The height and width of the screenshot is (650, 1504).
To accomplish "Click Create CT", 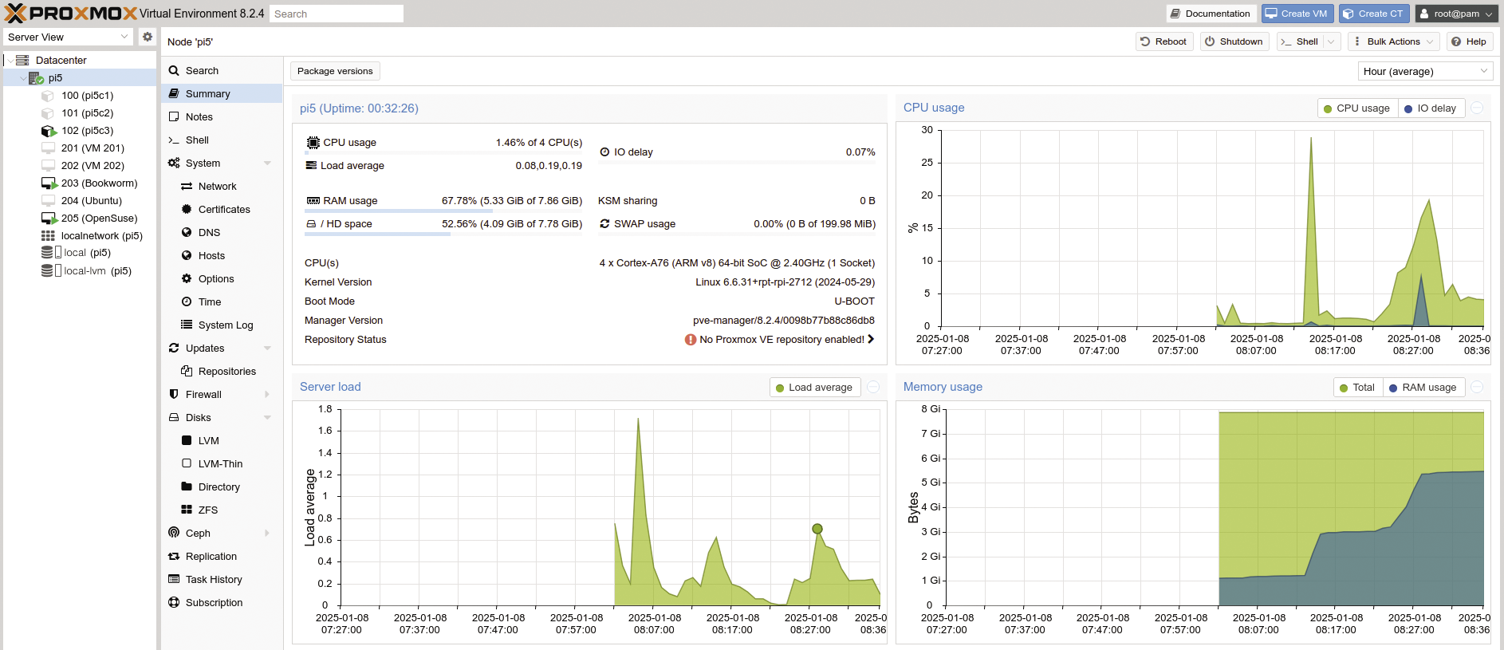I will point(1374,14).
